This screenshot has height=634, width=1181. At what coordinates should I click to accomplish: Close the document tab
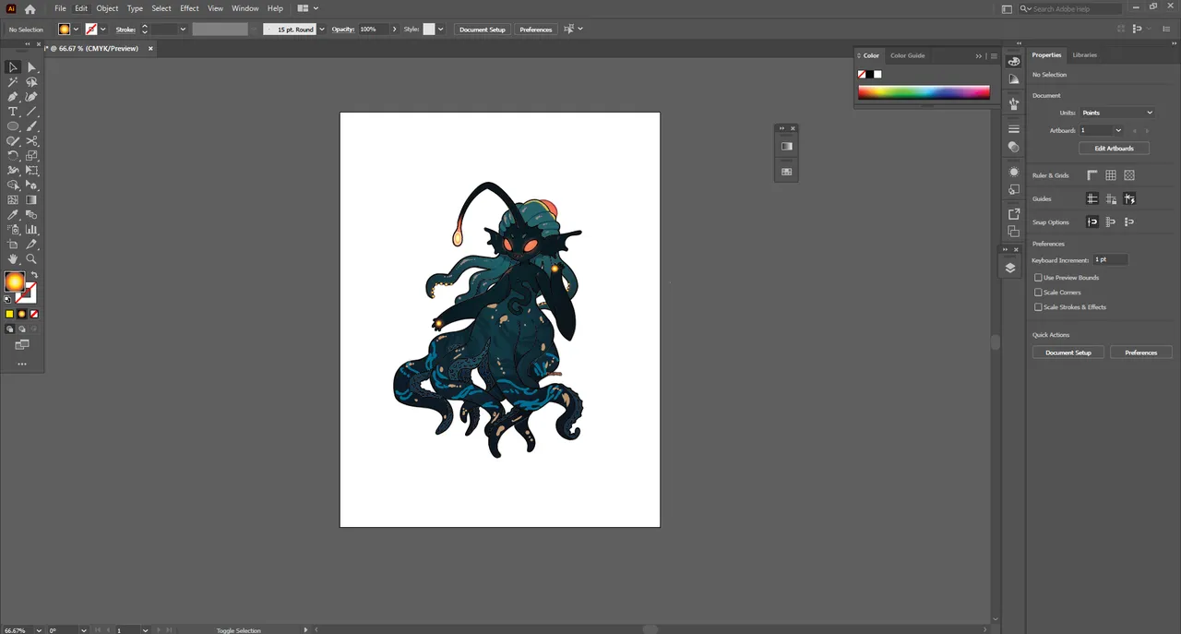tap(150, 49)
